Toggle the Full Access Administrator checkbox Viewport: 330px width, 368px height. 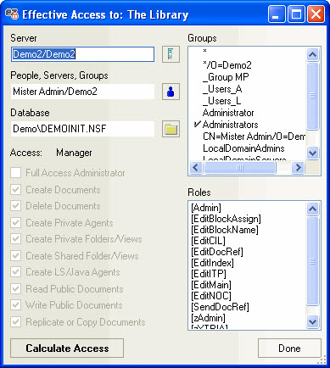[x=16, y=173]
